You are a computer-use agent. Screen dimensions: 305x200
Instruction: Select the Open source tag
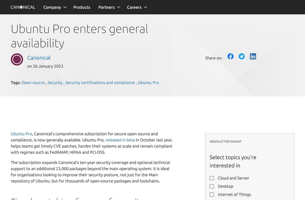pyautogui.click(x=33, y=83)
